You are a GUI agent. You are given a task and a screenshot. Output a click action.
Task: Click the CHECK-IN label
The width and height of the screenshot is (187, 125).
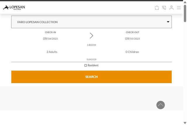(x=50, y=32)
